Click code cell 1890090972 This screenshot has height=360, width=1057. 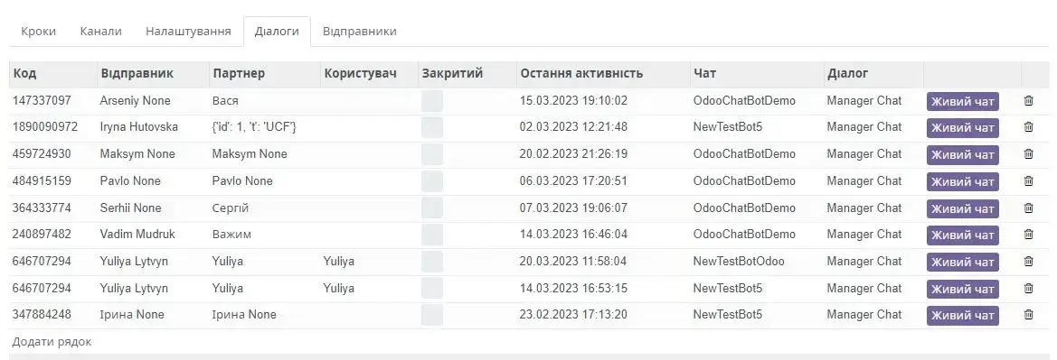[45, 127]
